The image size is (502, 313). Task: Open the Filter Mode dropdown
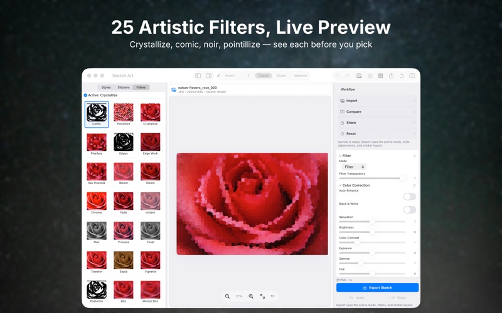[354, 167]
